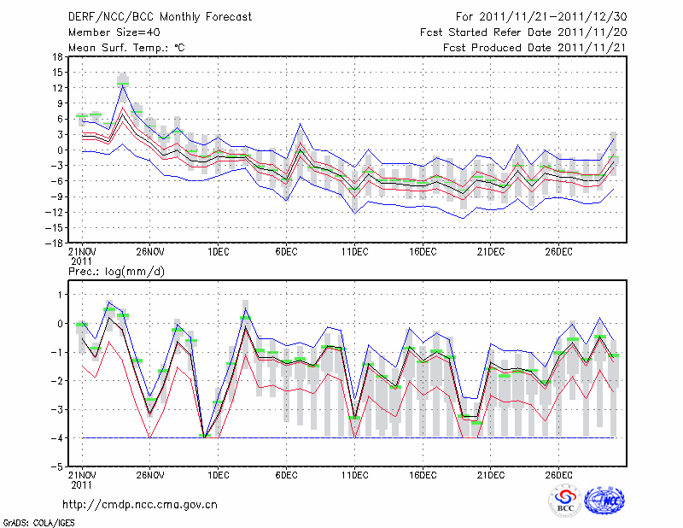Click 26DEC tick under the temperature chart

tap(559, 251)
